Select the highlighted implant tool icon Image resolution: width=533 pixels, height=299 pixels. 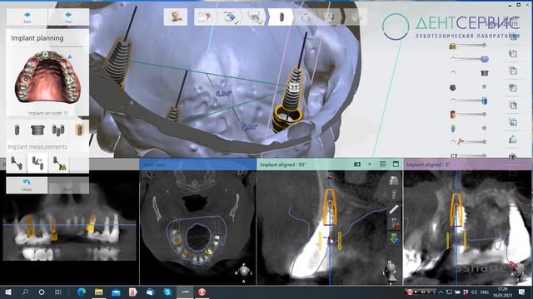[x=80, y=130]
